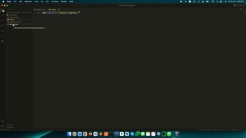Open the Help menu

(71, 2)
